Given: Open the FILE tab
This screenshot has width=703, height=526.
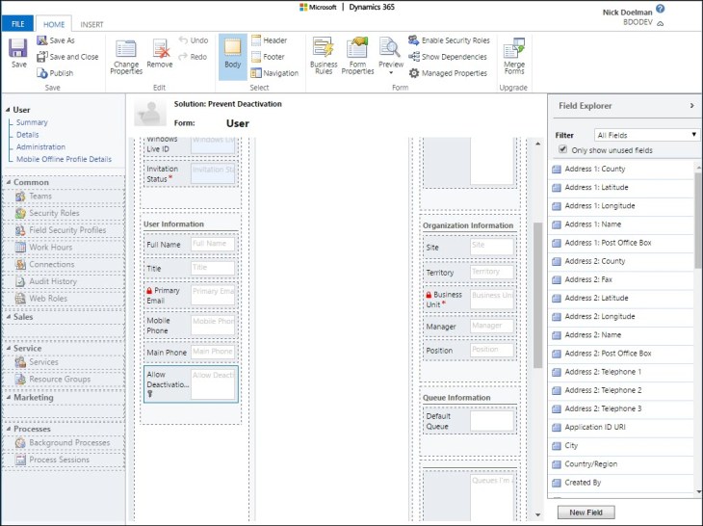Looking at the screenshot, I should click(x=19, y=23).
